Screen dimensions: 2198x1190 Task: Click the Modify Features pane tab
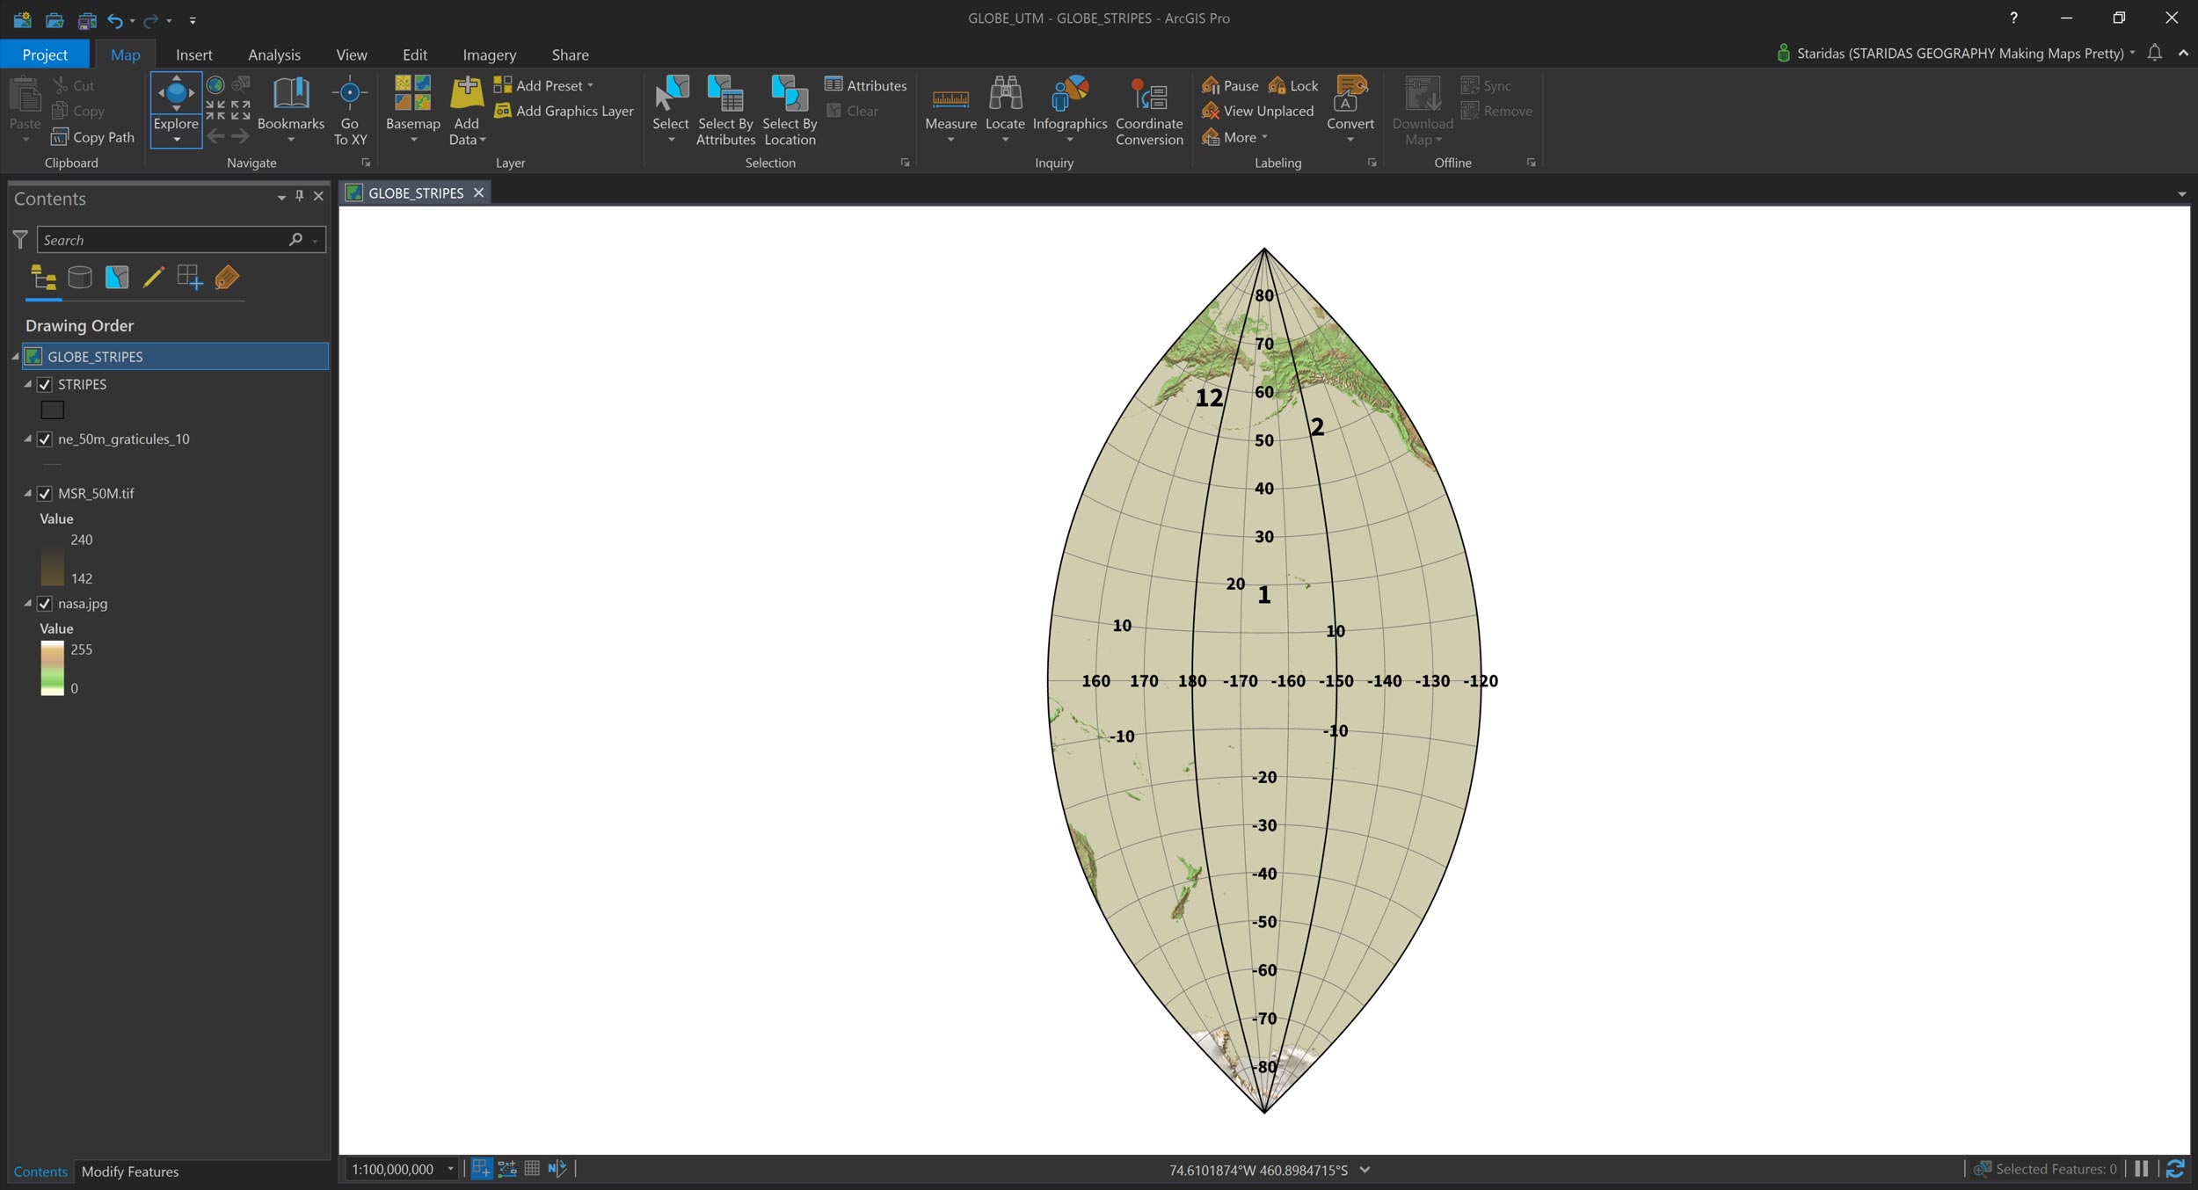(130, 1172)
